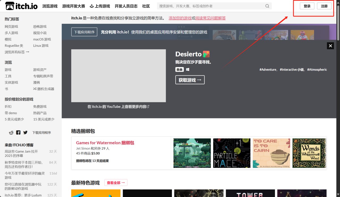
Task: Click the page vertical scrollbar
Action: tap(338, 22)
